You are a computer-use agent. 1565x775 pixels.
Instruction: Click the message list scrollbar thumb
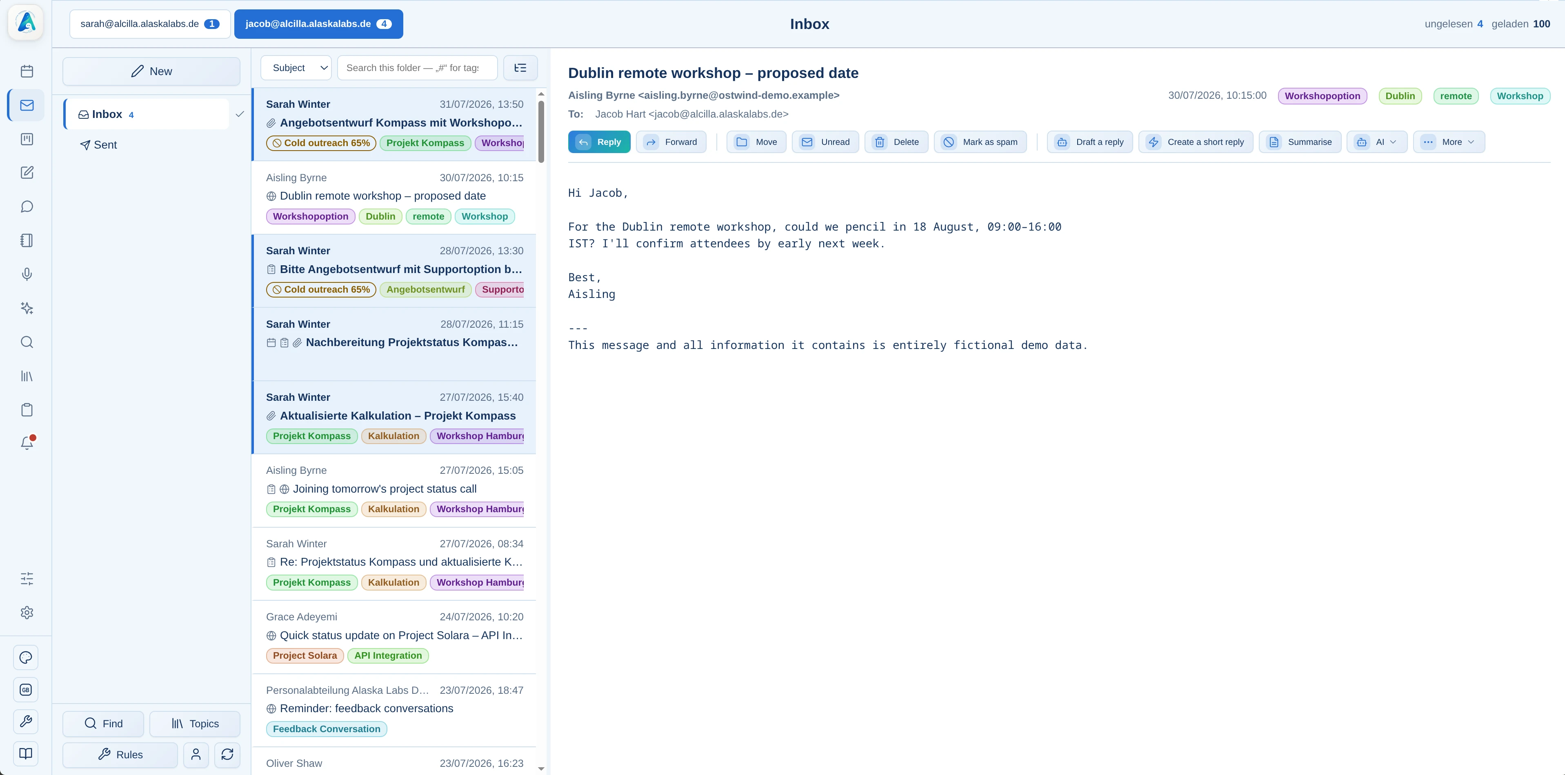pos(541,131)
